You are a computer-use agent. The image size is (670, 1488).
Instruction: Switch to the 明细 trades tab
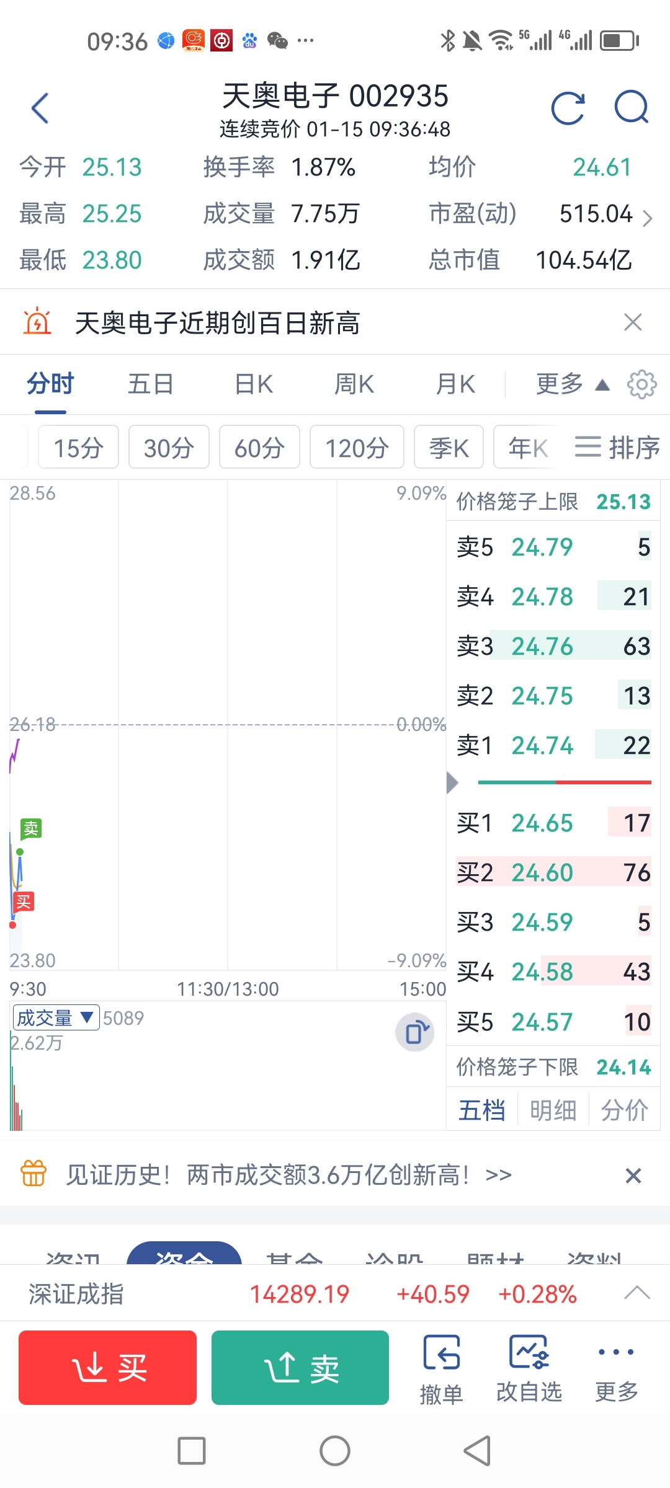[553, 1110]
